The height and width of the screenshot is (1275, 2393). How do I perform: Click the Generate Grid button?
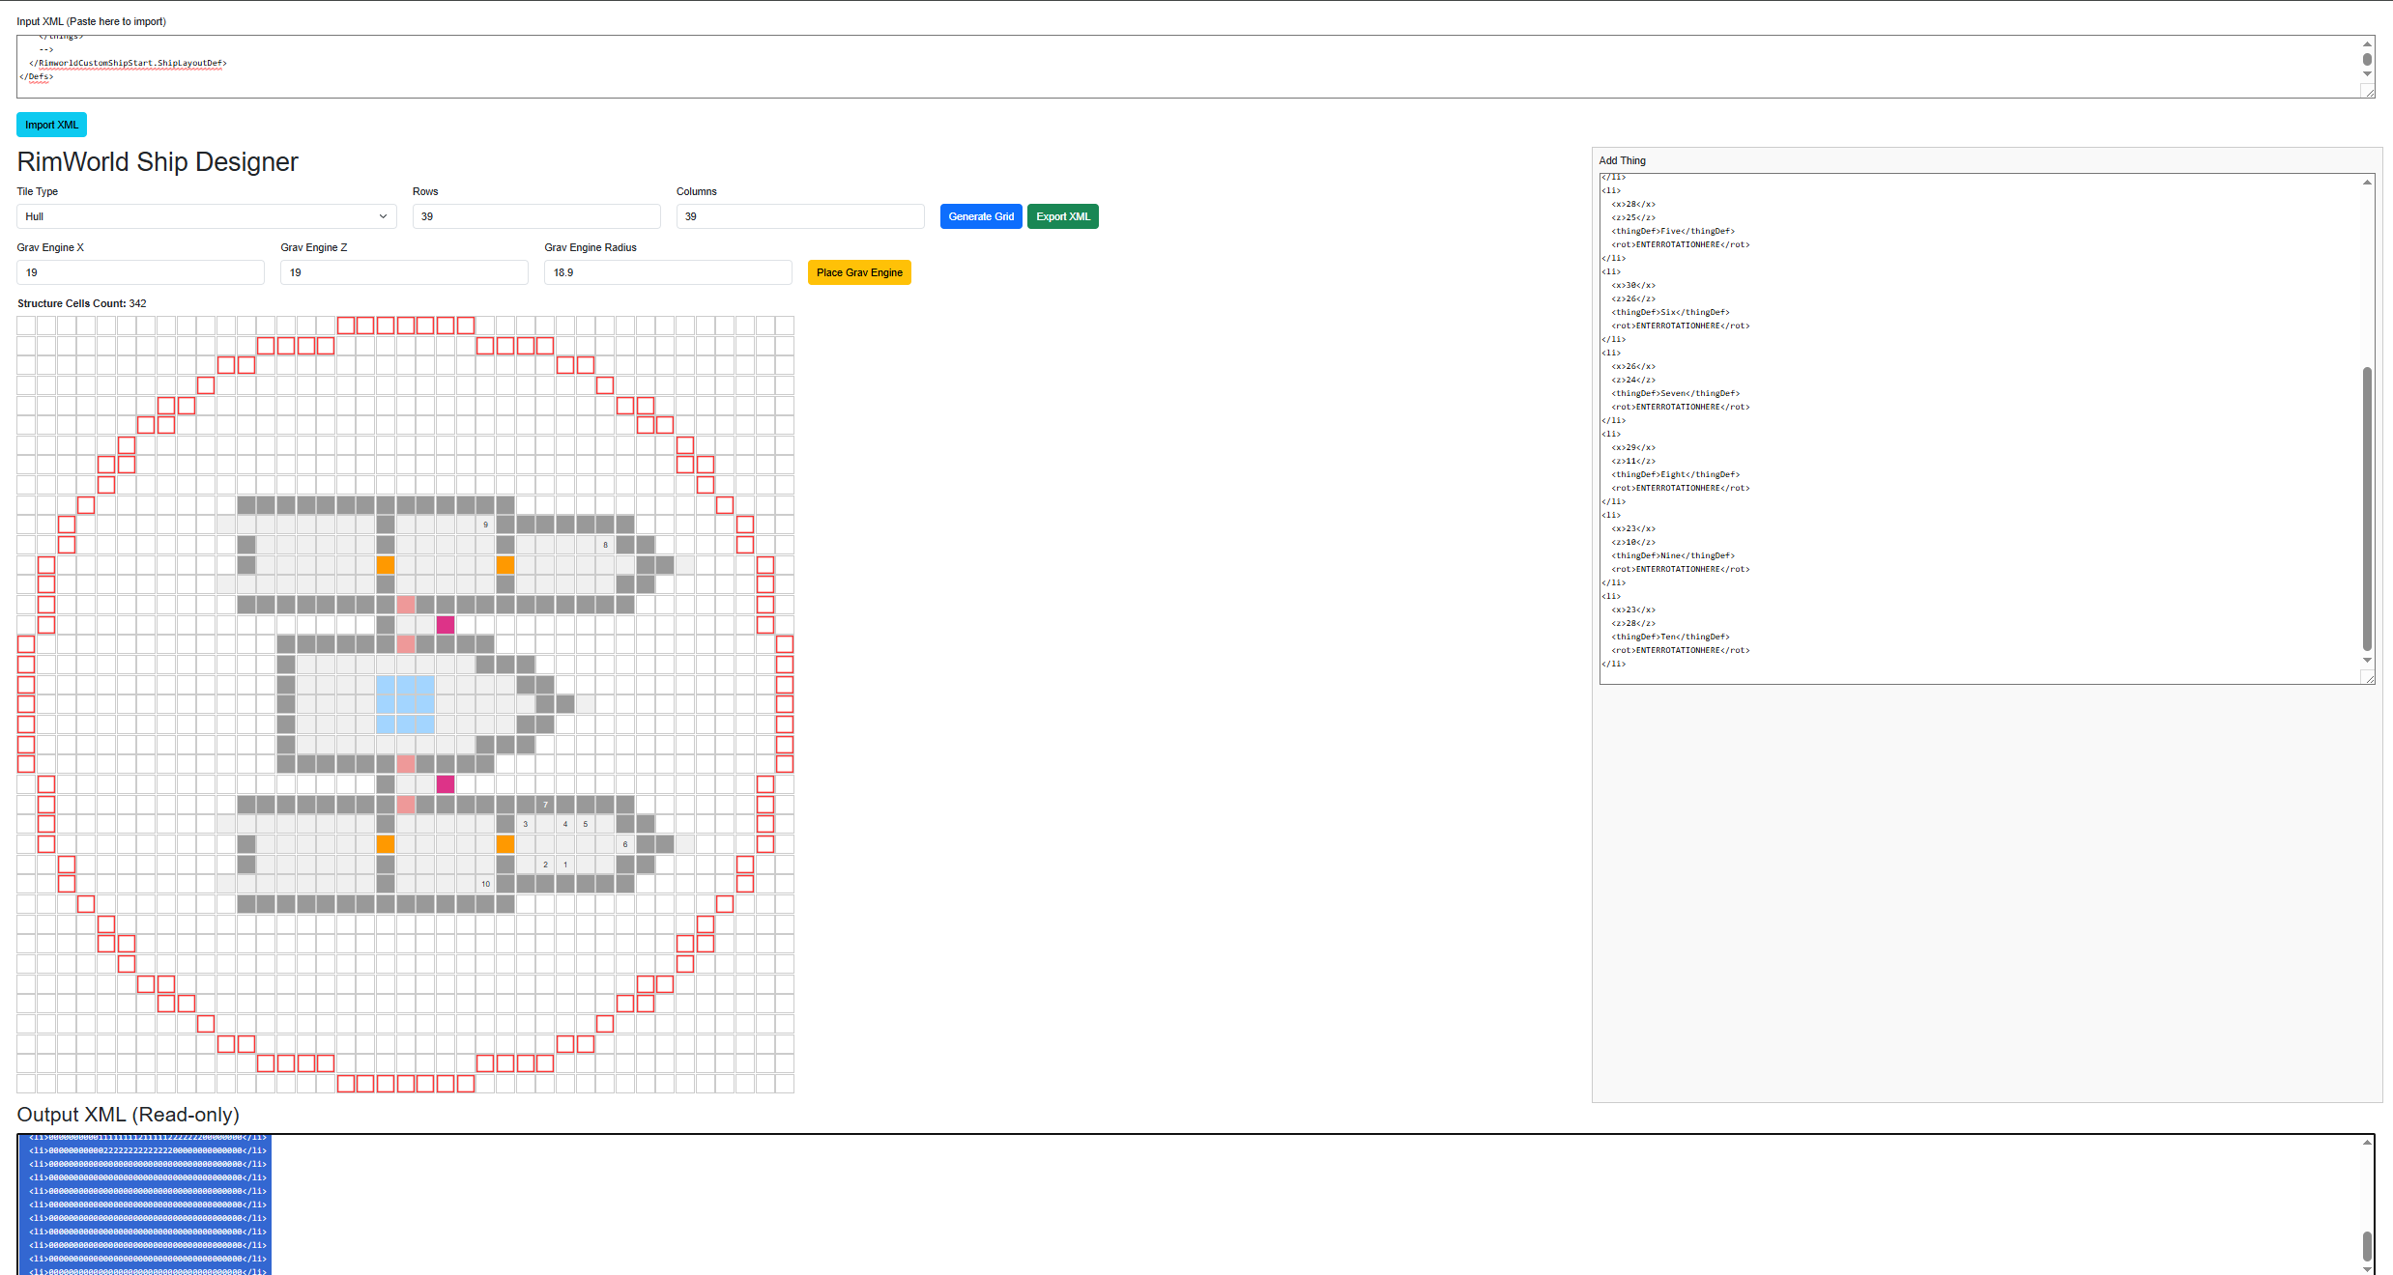coord(981,216)
